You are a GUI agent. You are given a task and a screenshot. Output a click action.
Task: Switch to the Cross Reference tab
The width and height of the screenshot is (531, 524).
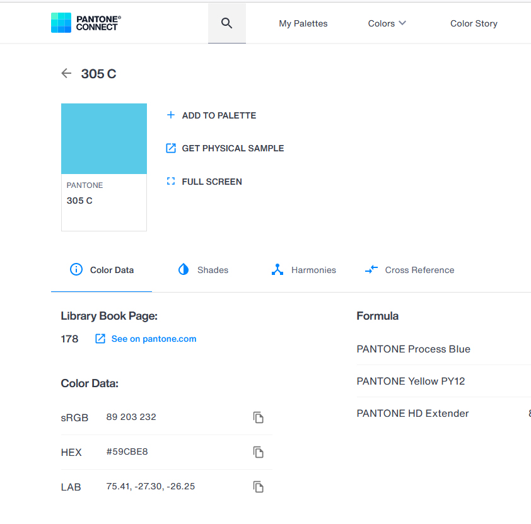[x=410, y=270]
